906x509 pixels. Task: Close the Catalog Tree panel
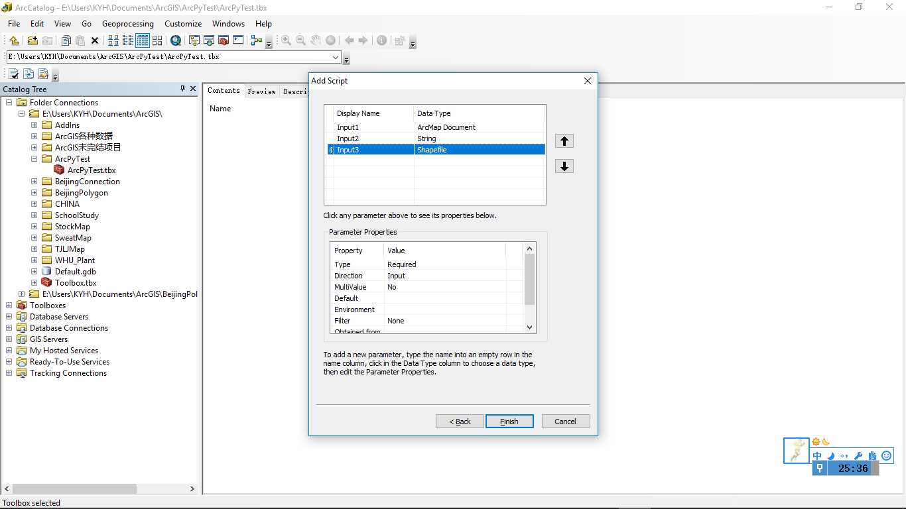coord(193,89)
